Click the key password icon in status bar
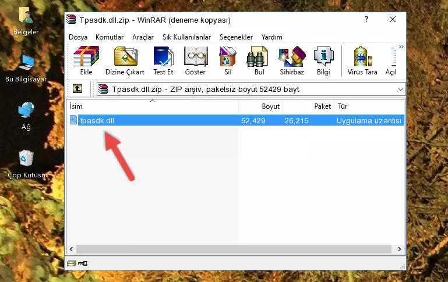The image size is (448, 282). point(83,263)
